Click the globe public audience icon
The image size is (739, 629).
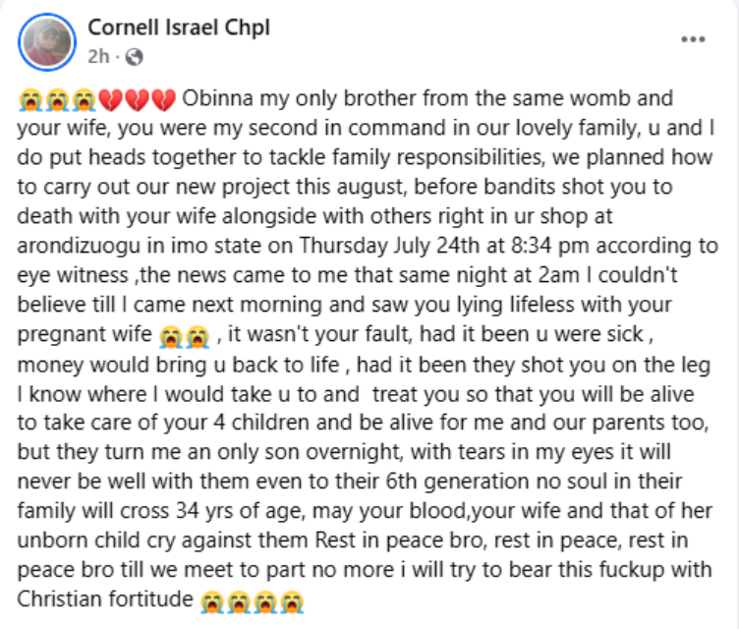click(x=135, y=56)
